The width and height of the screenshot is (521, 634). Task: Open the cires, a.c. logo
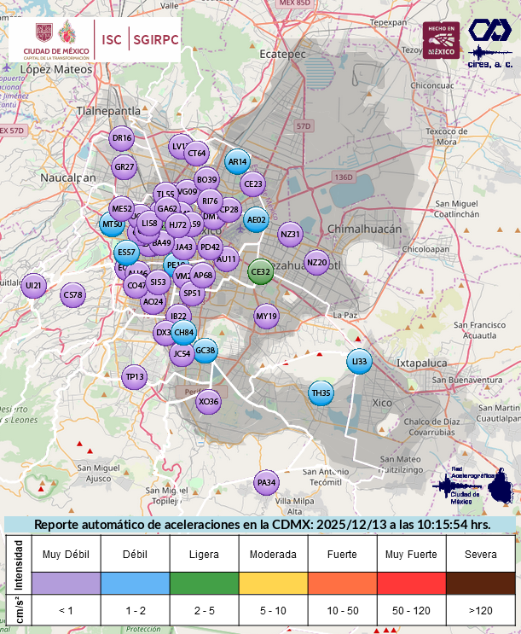(490, 43)
